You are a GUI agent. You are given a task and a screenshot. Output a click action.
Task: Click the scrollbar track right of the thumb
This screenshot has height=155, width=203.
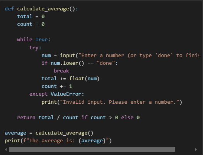click(184, 150)
